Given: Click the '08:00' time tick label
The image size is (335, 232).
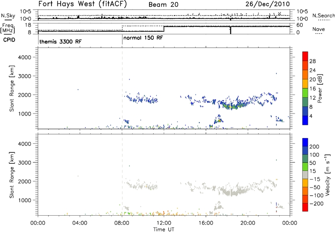Looking at the screenshot, I should (122, 223).
